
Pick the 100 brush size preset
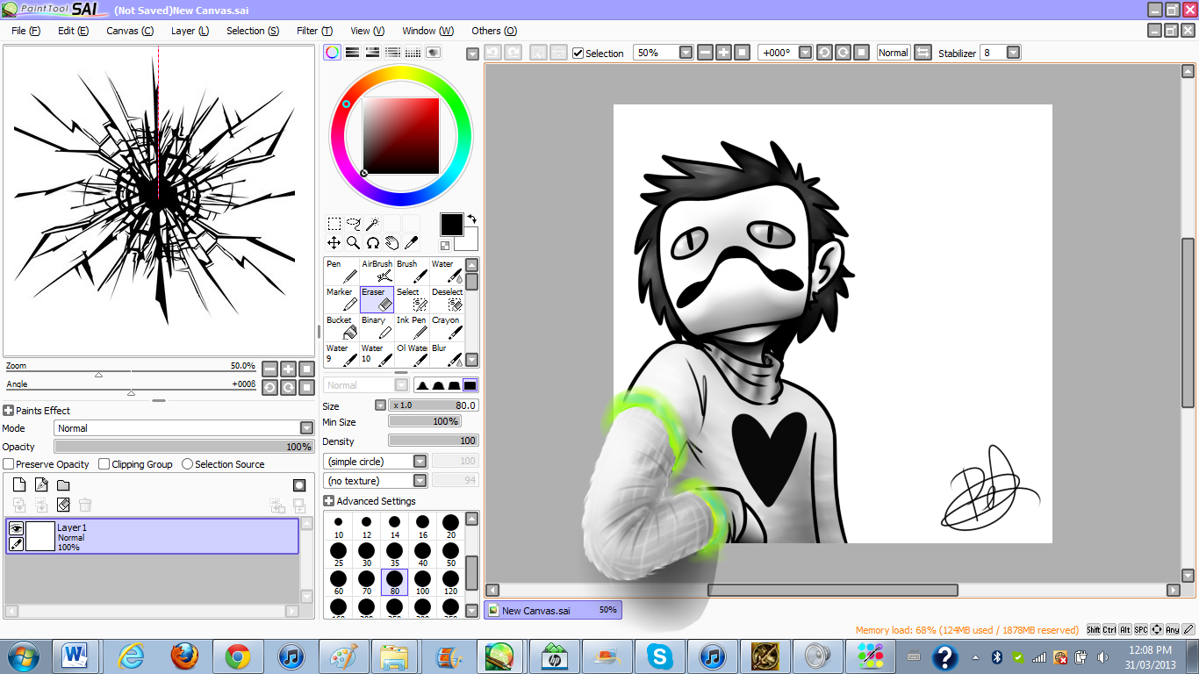click(422, 583)
